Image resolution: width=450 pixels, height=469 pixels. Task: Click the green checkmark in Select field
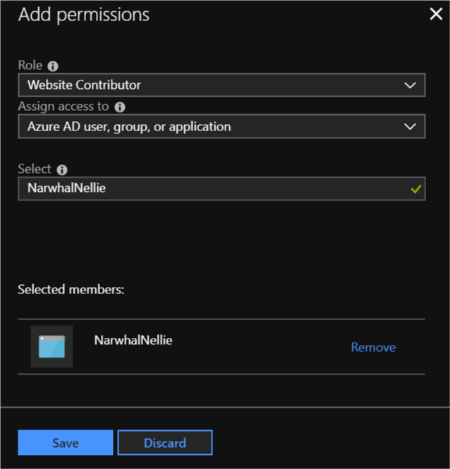point(416,189)
